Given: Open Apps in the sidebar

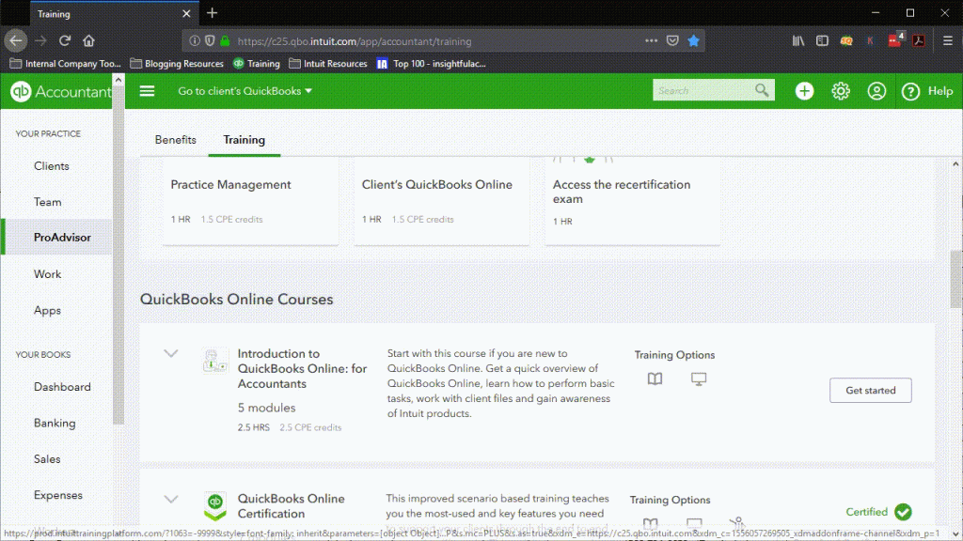Looking at the screenshot, I should click(x=47, y=310).
